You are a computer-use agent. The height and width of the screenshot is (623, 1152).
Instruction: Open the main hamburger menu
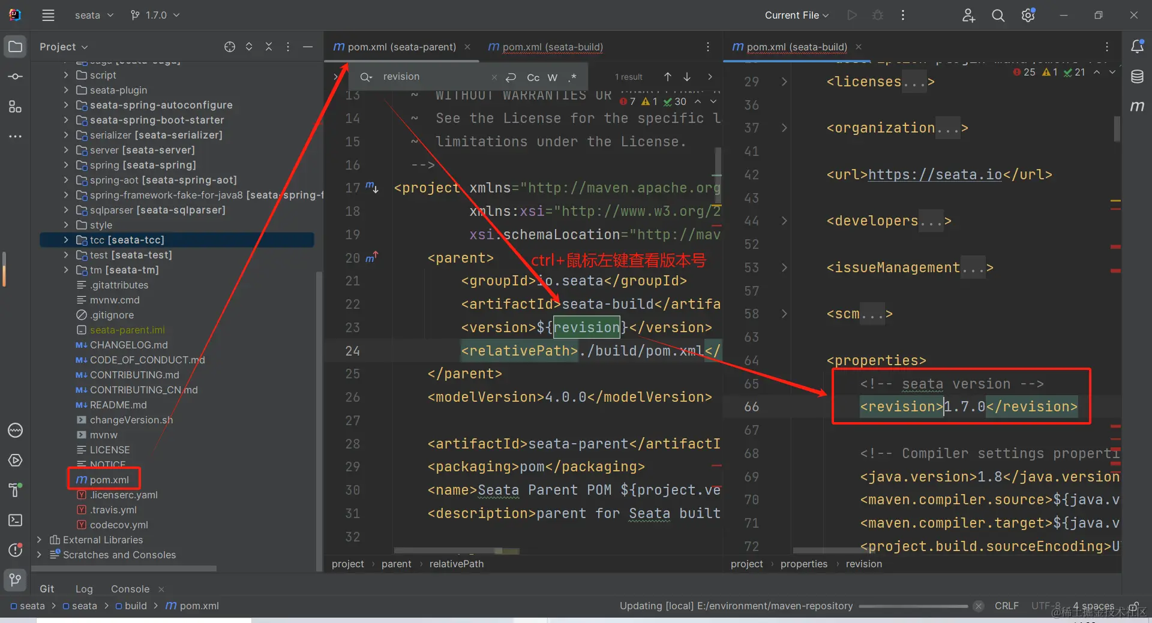49,16
